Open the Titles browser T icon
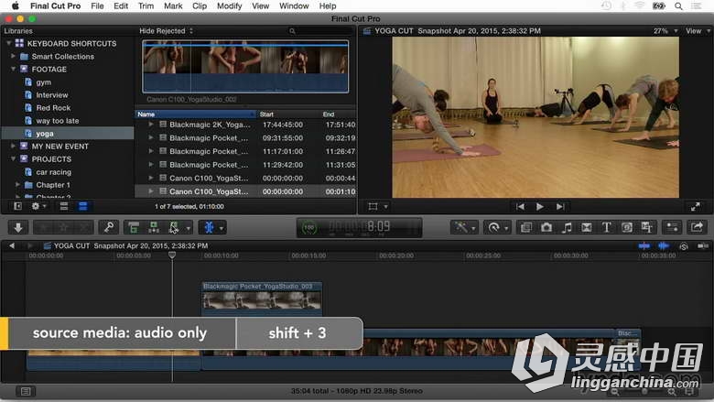The image size is (714, 402). click(607, 227)
